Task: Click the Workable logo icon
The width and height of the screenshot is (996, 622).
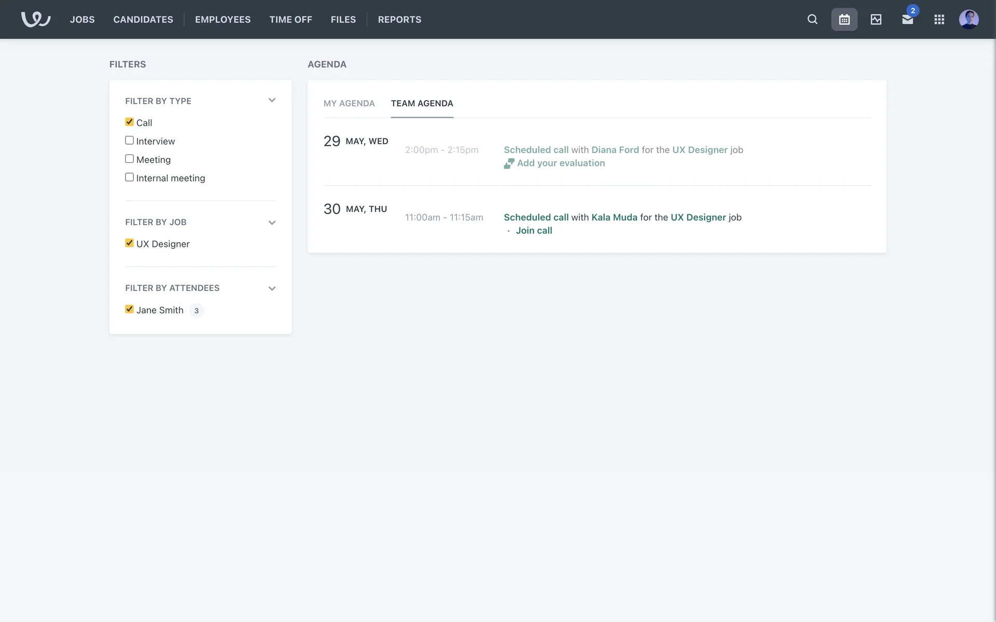Action: 36,19
